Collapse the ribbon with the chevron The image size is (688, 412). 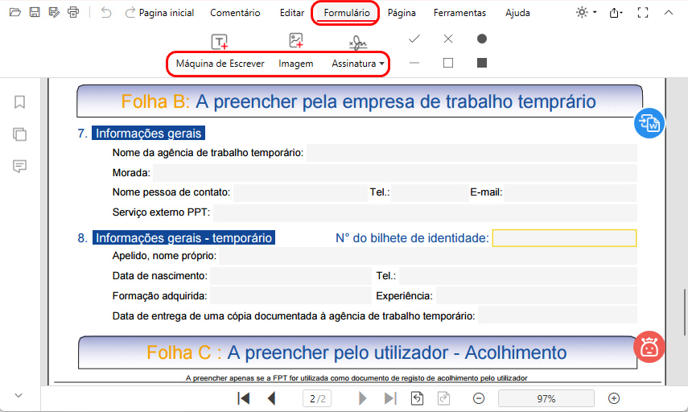coord(669,13)
